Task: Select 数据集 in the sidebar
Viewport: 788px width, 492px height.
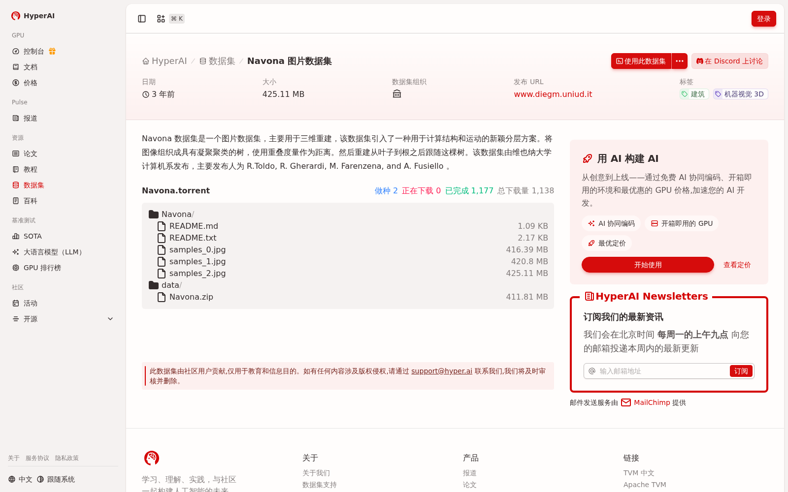Action: pos(33,185)
